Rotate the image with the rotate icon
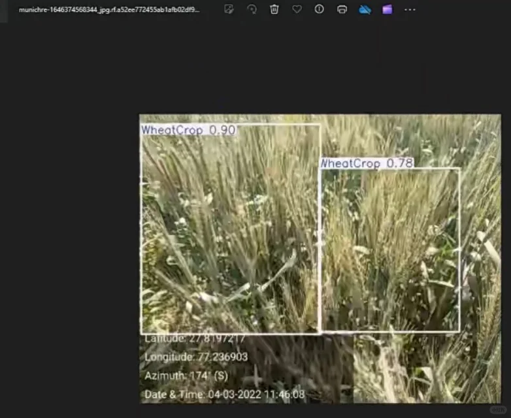 pos(252,9)
